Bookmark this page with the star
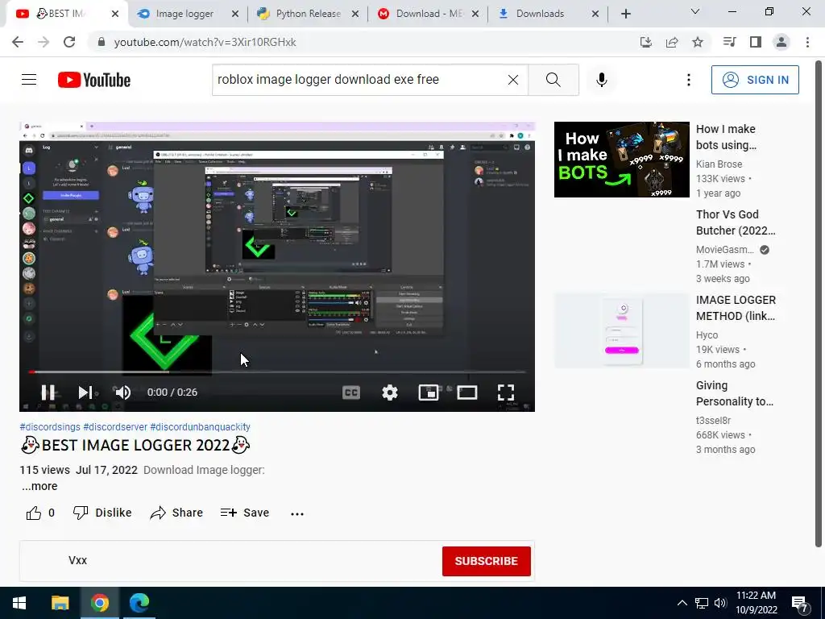Image resolution: width=825 pixels, height=619 pixels. (x=698, y=42)
